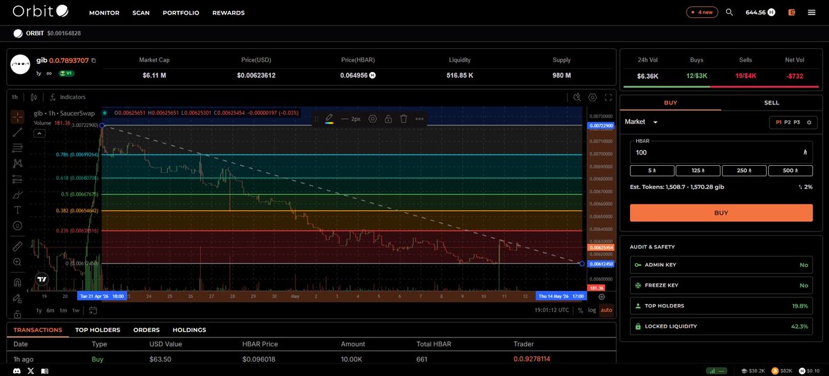Viewport: 829px width, 376px height.
Task: Enter fullscreen chart mode
Action: (x=608, y=97)
